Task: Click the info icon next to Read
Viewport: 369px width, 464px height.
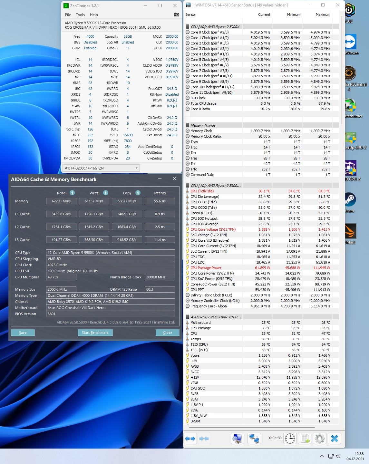Action: (x=72, y=193)
